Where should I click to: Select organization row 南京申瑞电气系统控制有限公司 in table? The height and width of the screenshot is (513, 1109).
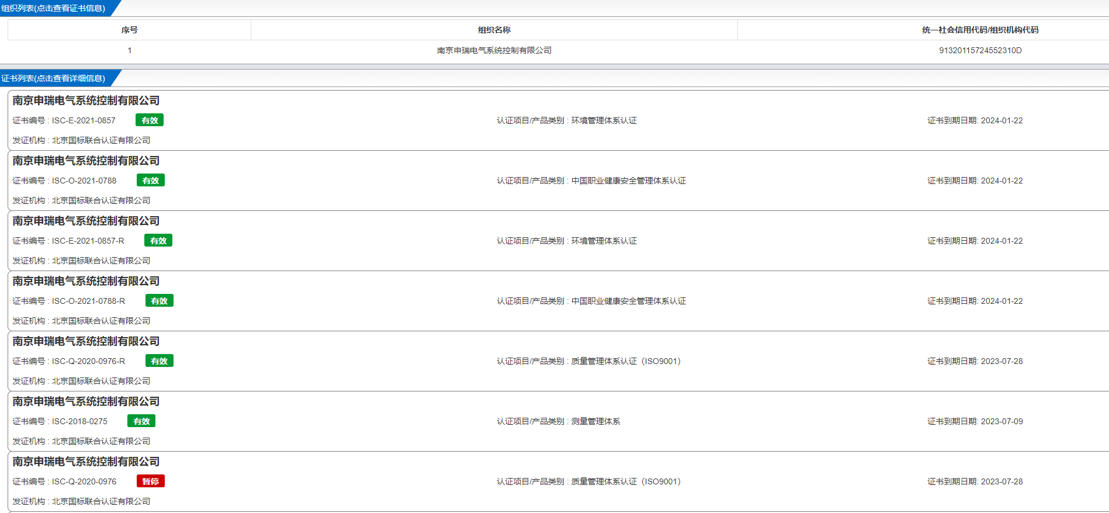tap(494, 50)
